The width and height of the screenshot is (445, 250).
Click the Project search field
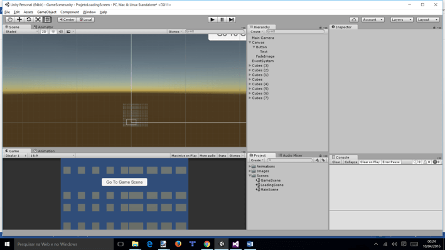[x=290, y=160]
